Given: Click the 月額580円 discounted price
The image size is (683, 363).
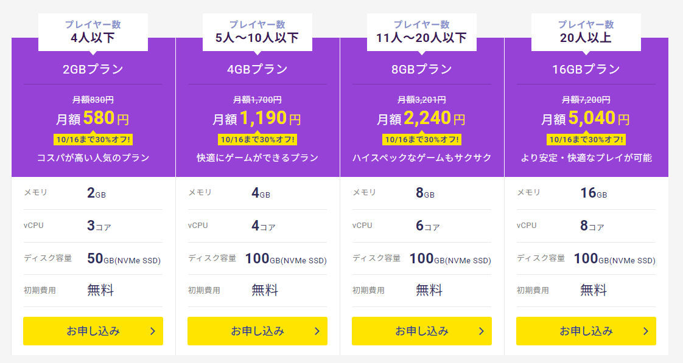Looking at the screenshot, I should tap(93, 119).
